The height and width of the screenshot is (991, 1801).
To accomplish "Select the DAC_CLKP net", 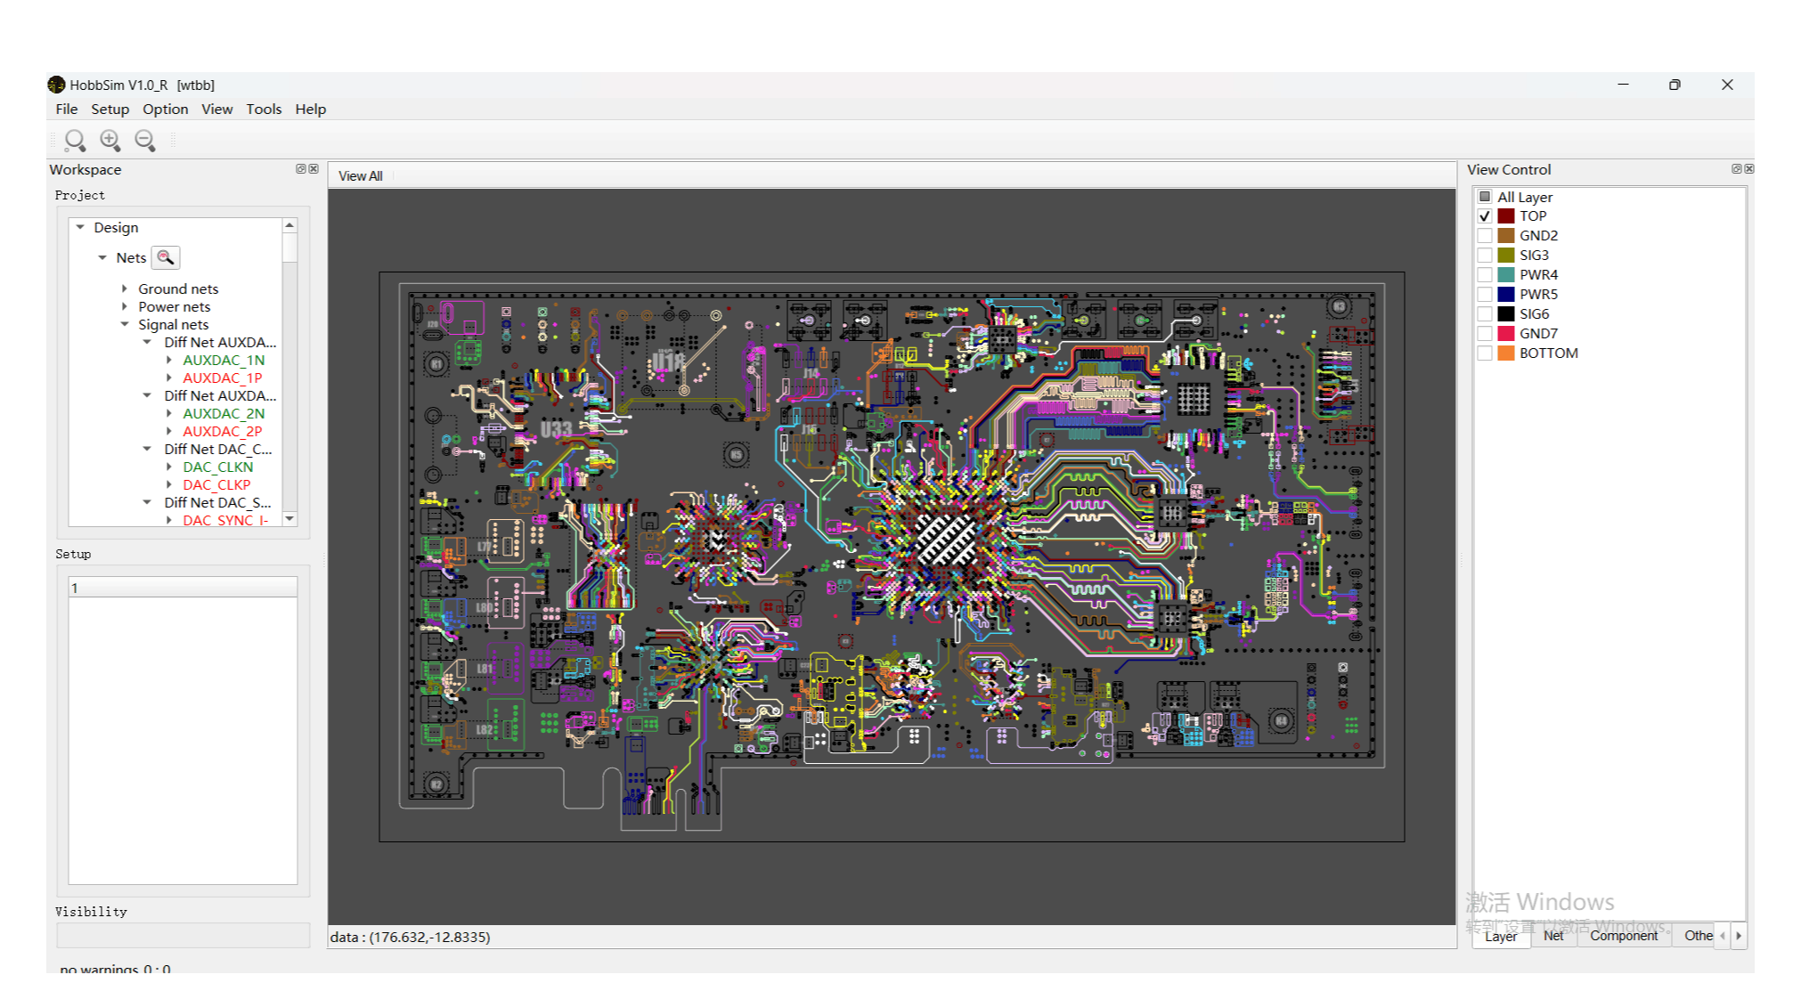I will pyautogui.click(x=216, y=484).
